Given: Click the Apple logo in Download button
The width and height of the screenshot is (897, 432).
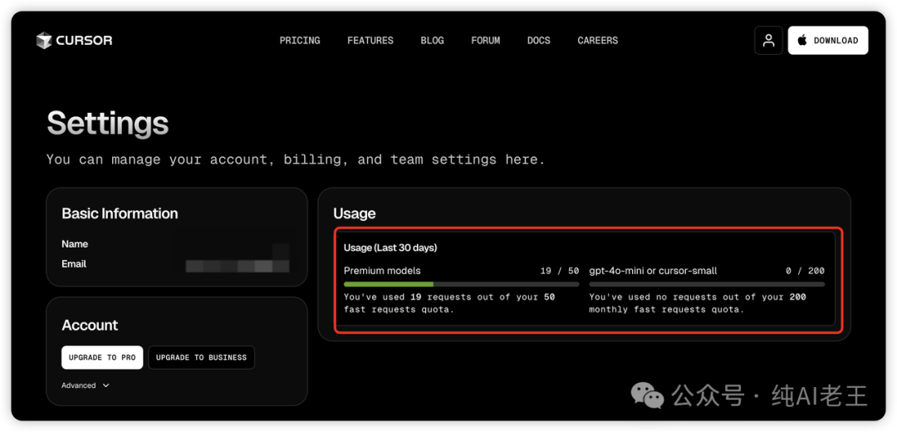Looking at the screenshot, I should (802, 40).
